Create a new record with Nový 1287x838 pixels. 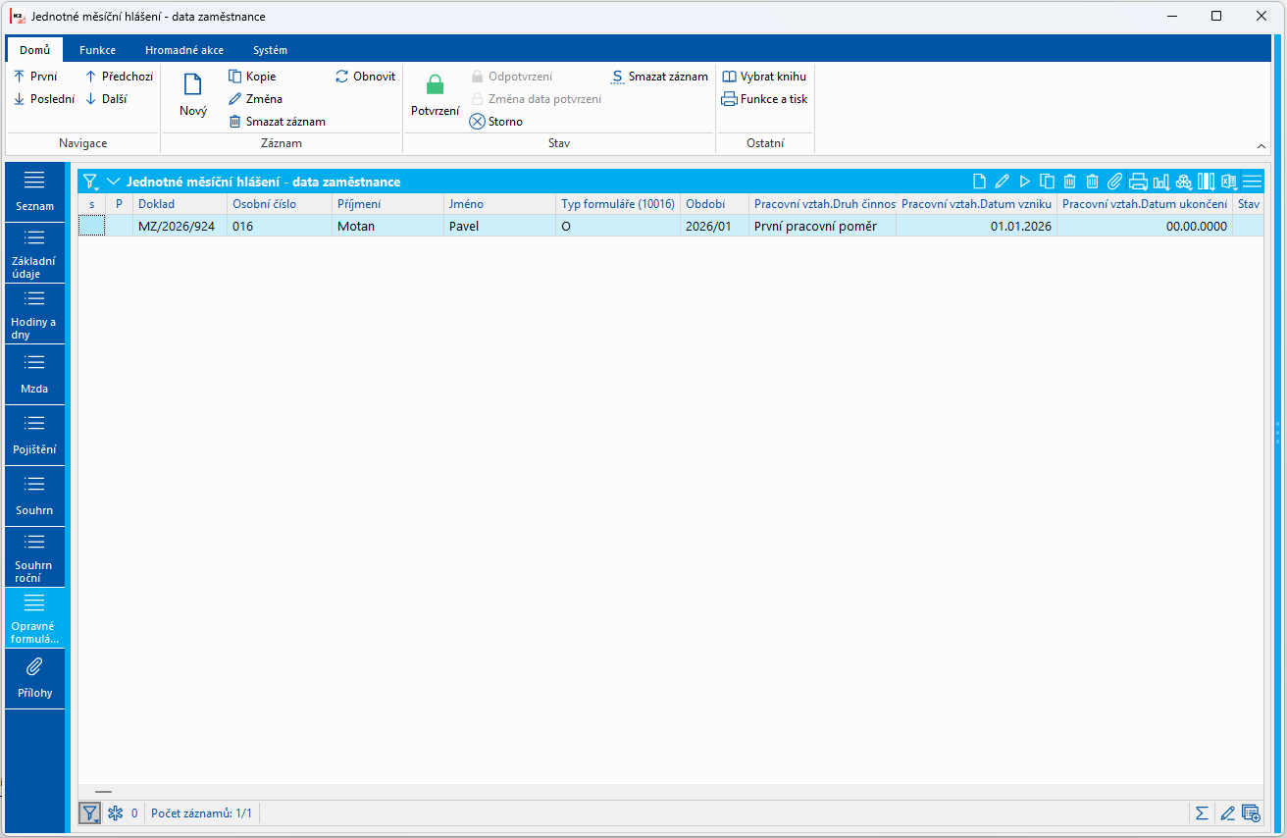[193, 95]
